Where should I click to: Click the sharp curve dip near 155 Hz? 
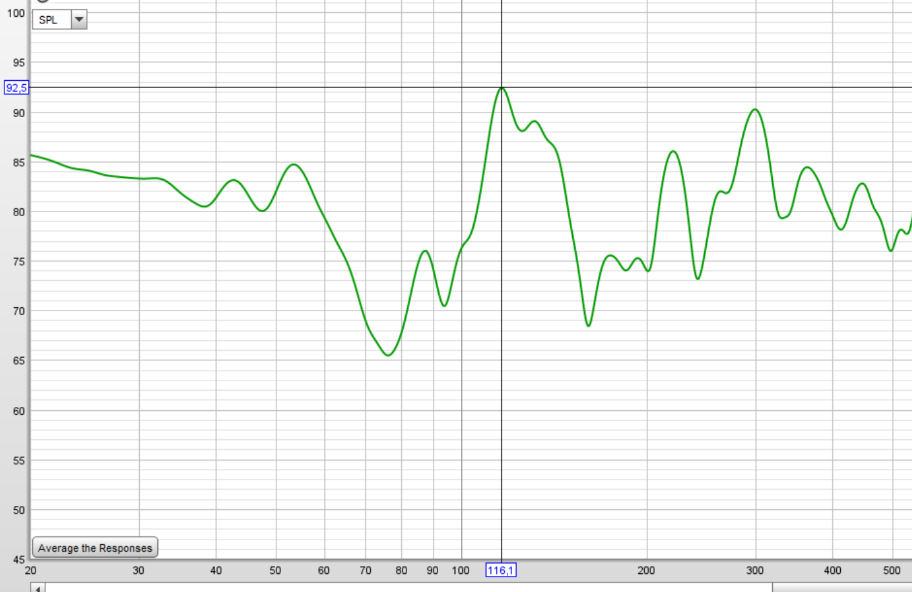588,325
